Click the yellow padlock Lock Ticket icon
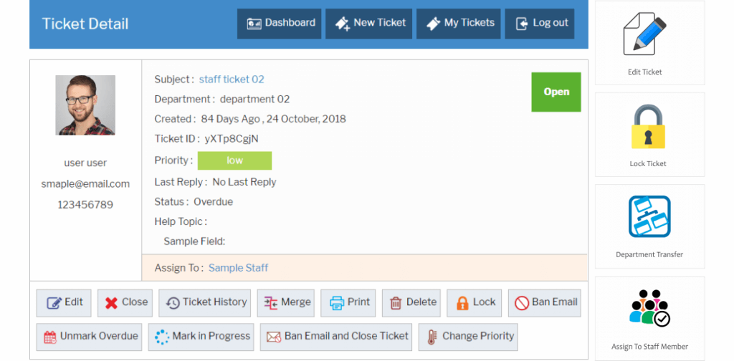The height and width of the screenshot is (361, 734). [648, 127]
